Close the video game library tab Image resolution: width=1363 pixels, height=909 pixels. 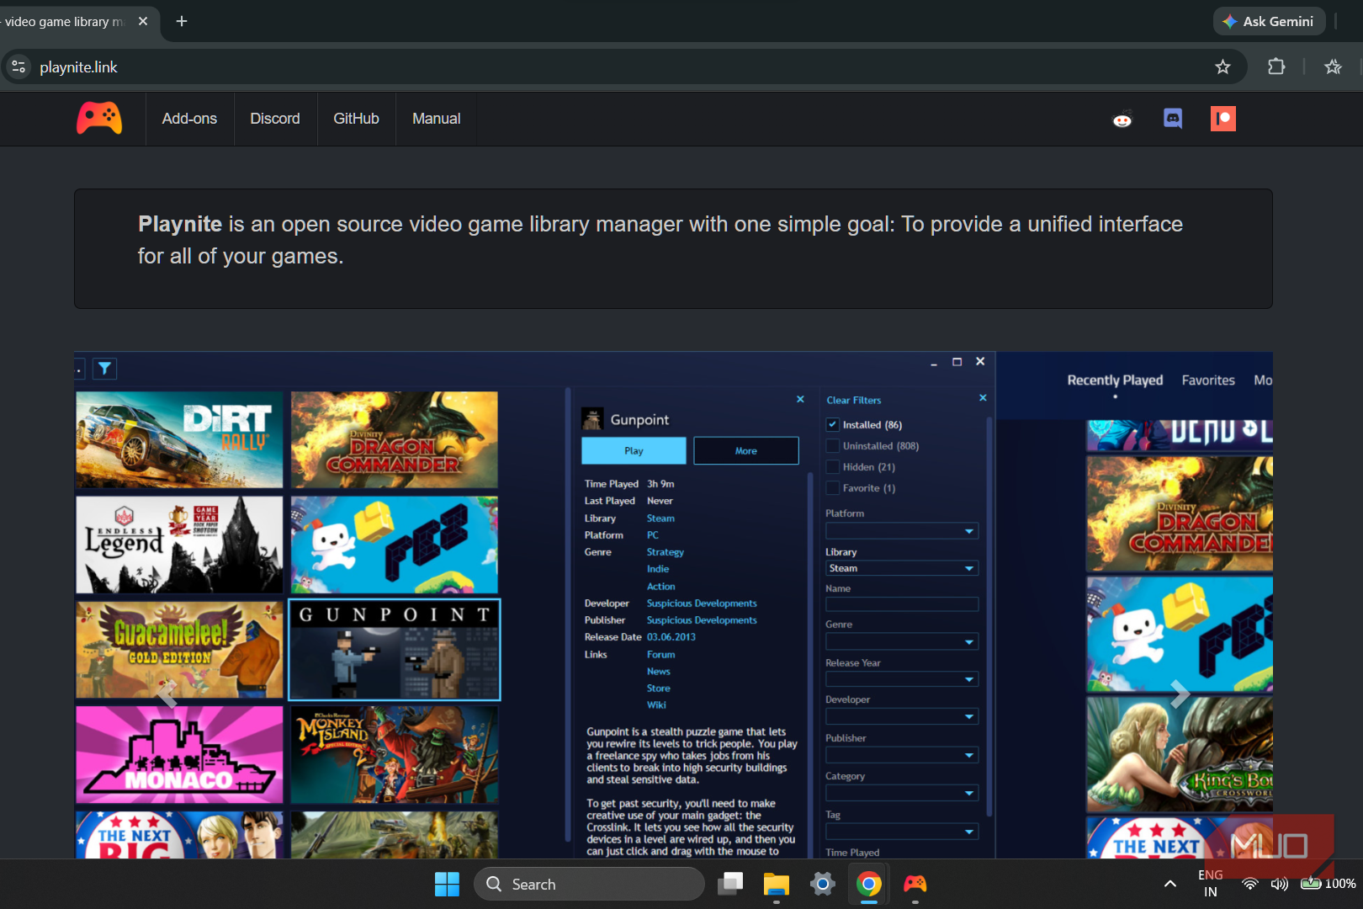tap(143, 21)
